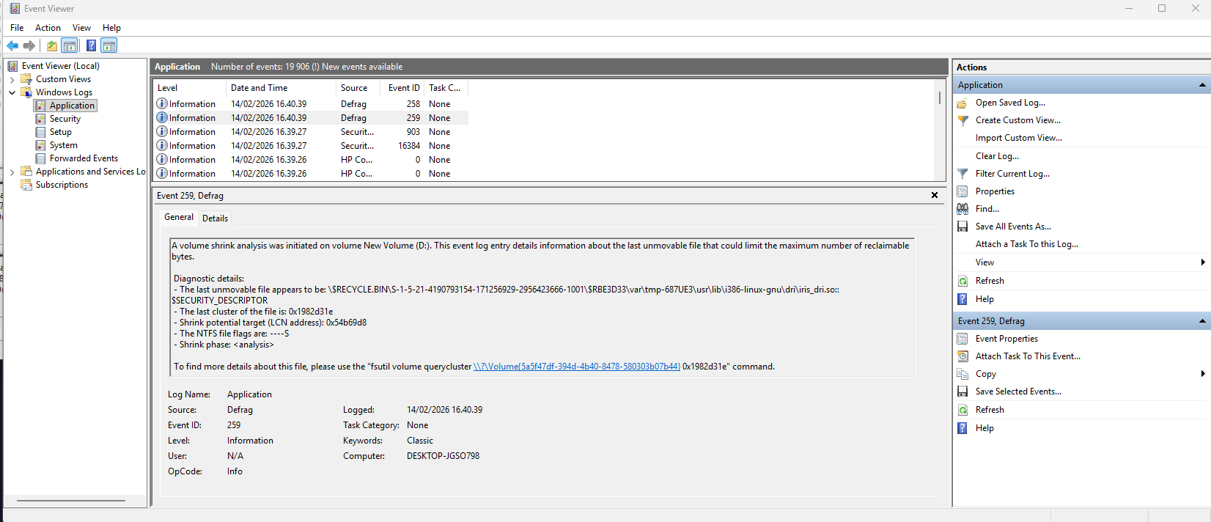Click information icon of Defrag event 258
1211x522 pixels.
[162, 103]
